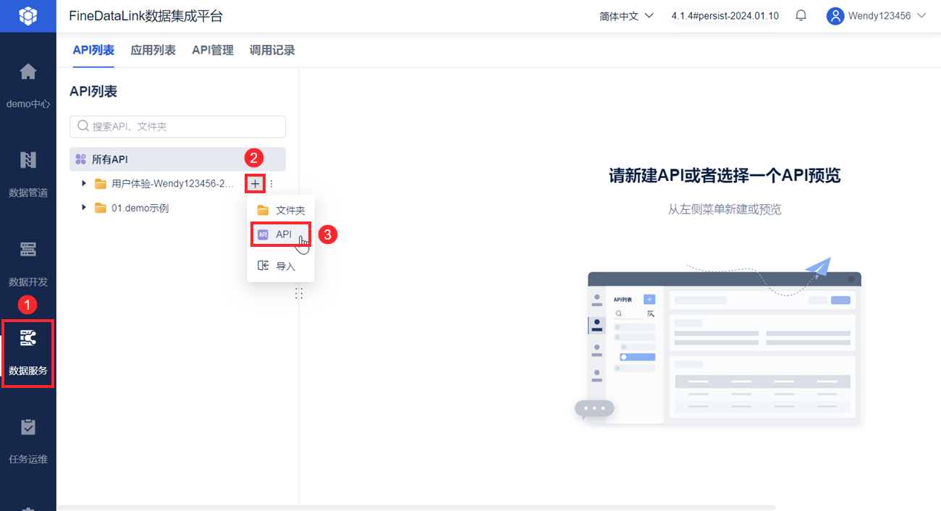Open 数据管道 in the sidebar

click(28, 175)
